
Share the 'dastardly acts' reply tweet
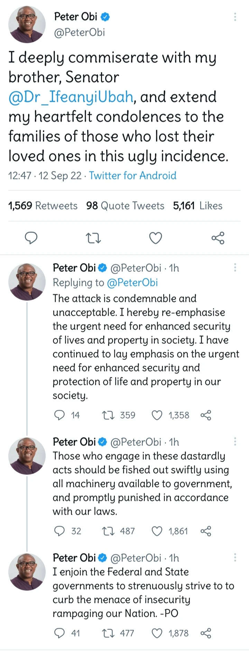pyautogui.click(x=206, y=531)
